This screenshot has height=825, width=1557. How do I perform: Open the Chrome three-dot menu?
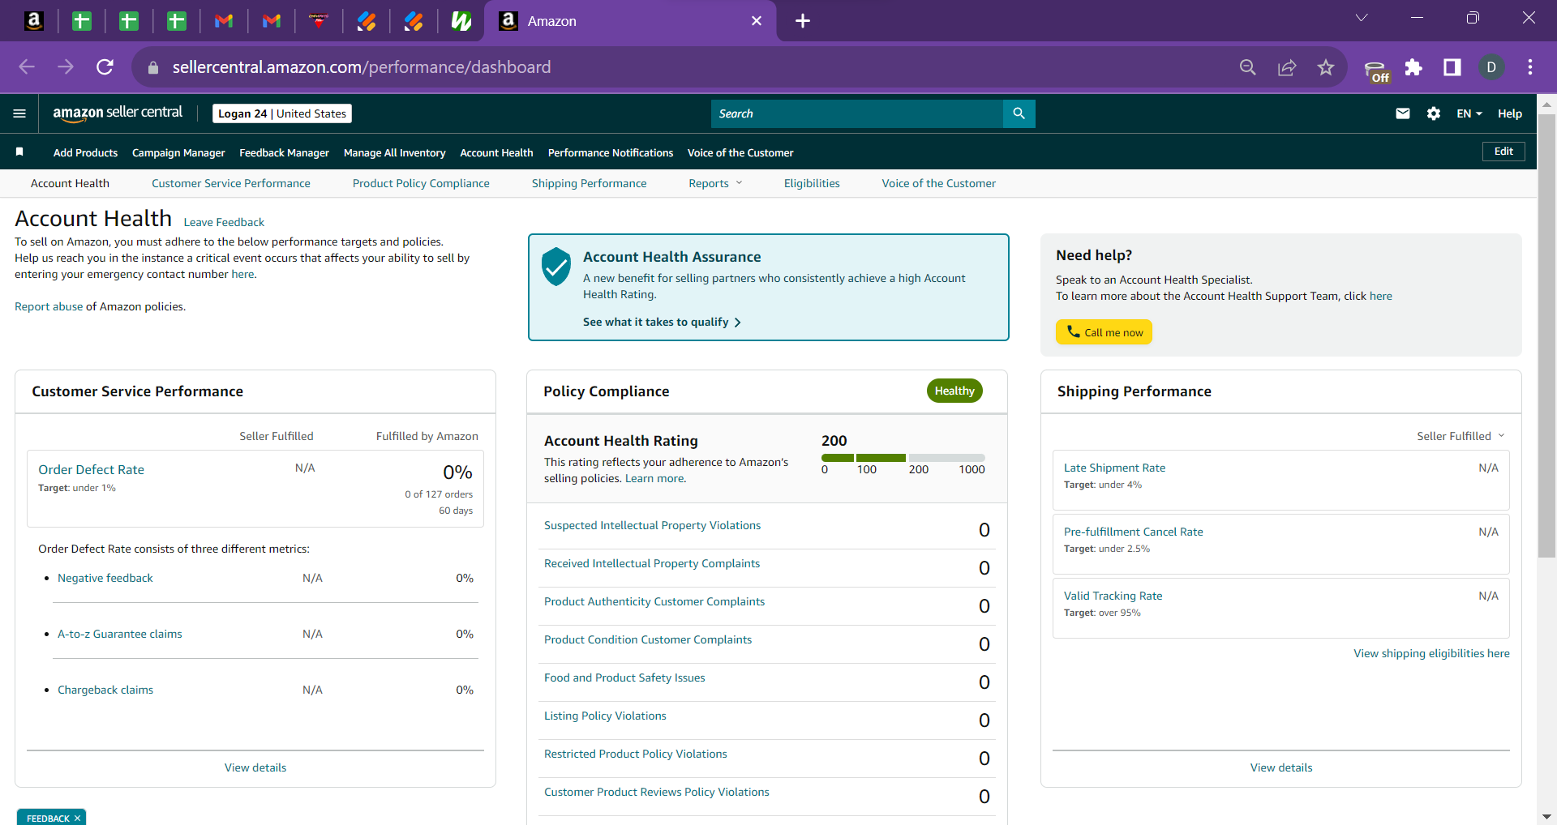pyautogui.click(x=1530, y=67)
